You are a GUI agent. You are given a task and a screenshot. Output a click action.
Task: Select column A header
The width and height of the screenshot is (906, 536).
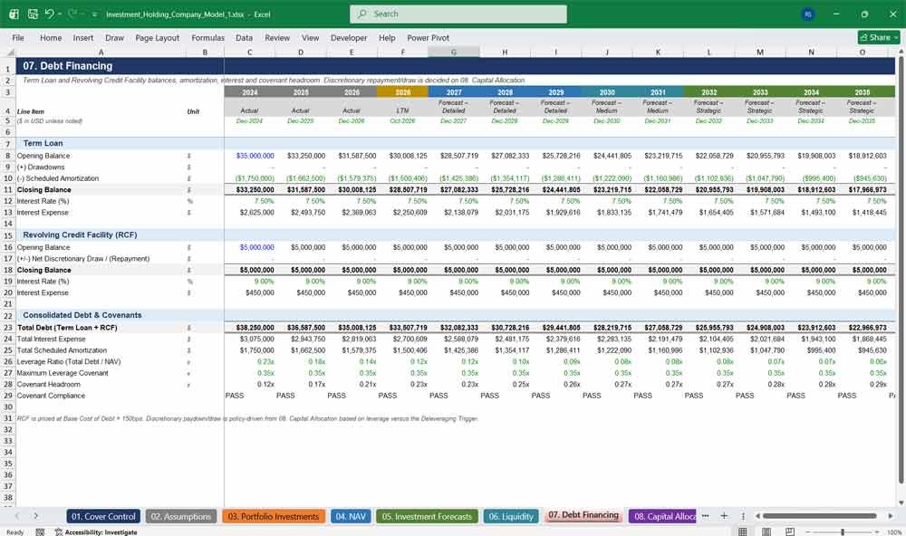click(x=101, y=52)
